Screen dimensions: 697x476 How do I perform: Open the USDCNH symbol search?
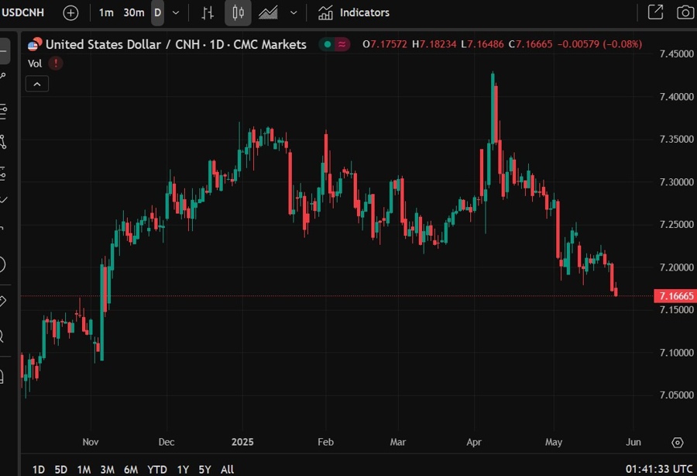point(22,12)
